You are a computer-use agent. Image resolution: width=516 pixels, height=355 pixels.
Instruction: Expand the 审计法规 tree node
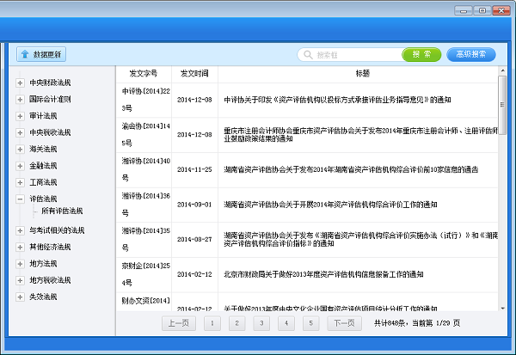[x=20, y=116]
